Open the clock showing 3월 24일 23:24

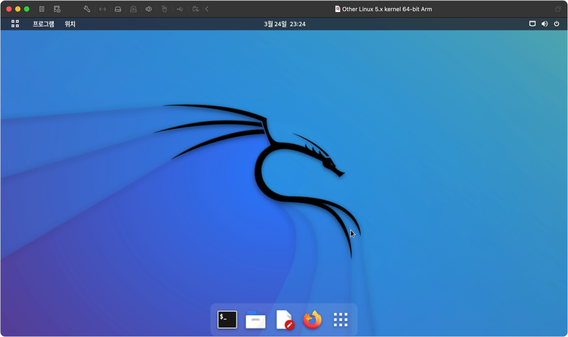[285, 24]
